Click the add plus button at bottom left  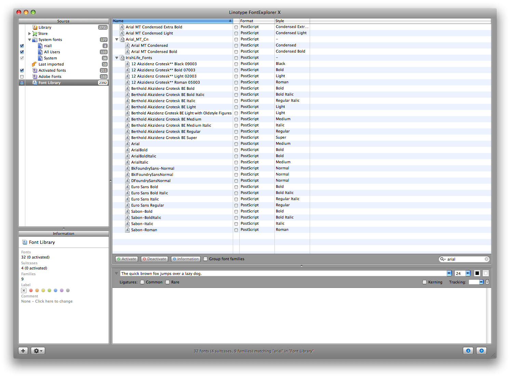(x=23, y=351)
